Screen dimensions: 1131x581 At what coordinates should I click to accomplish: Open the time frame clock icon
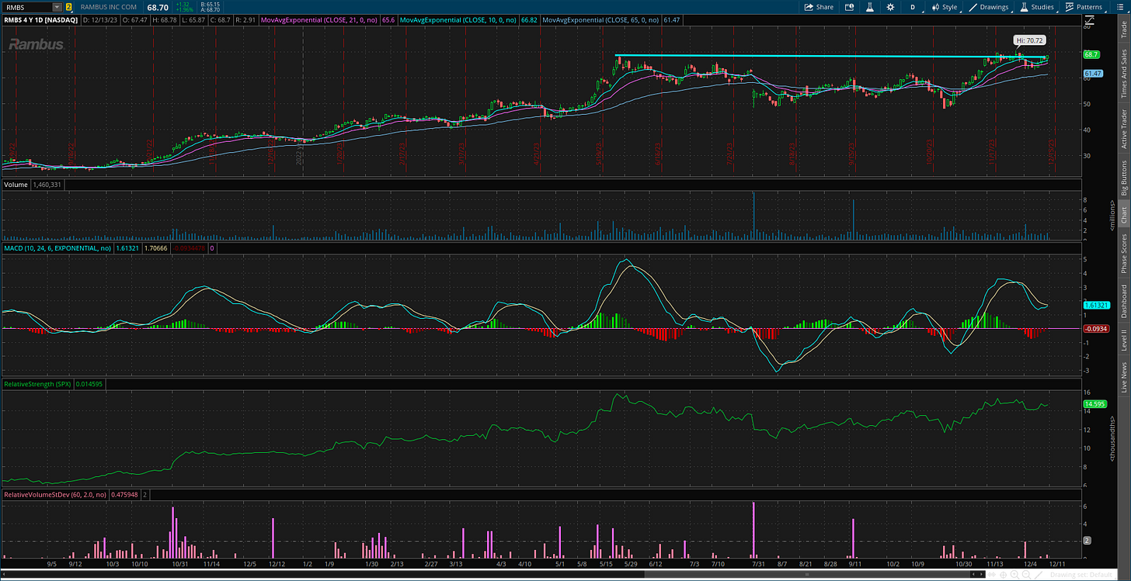(849, 7)
